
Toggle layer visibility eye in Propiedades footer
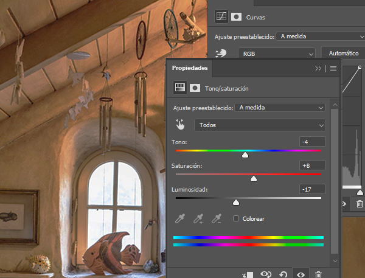[301, 275]
